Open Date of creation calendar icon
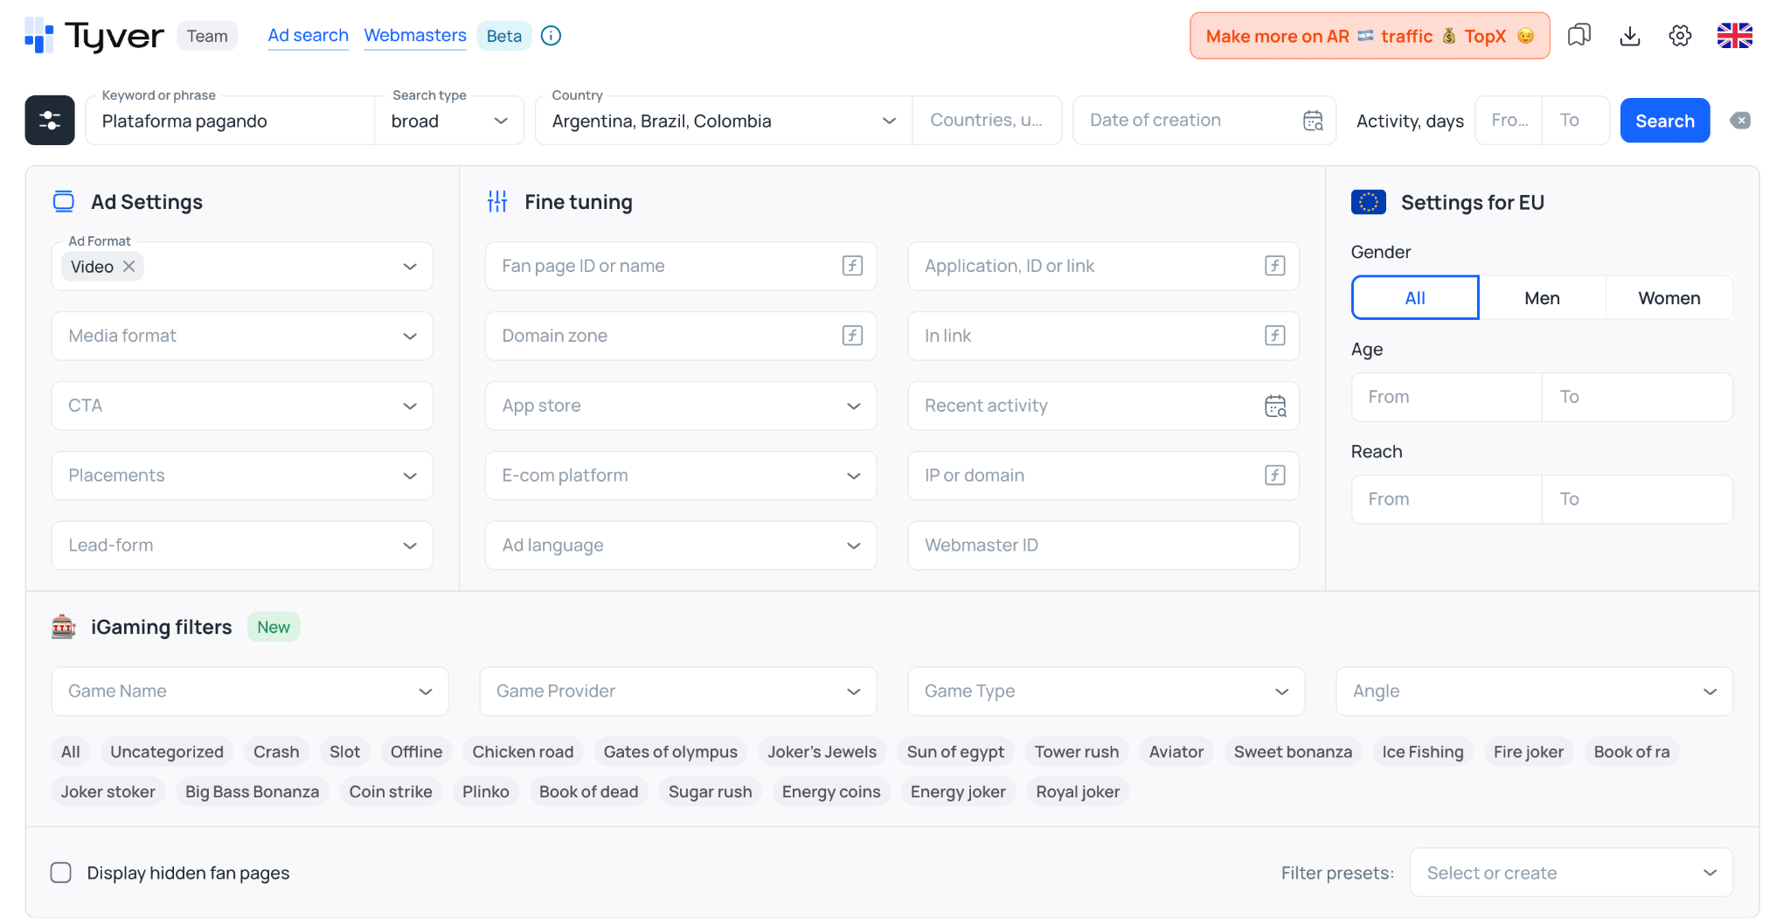Screen dimensions: 1790x918 pos(1313,121)
